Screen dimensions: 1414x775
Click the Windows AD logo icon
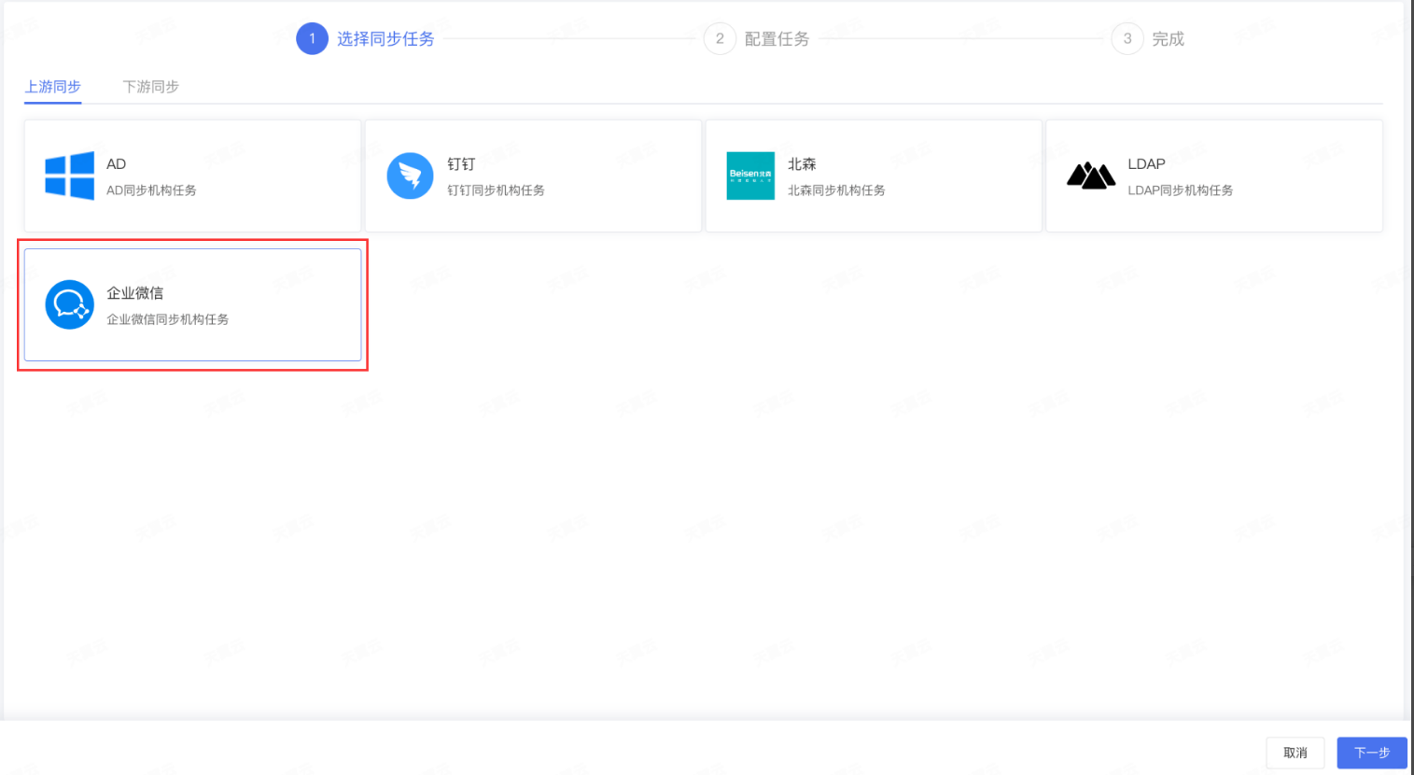pos(70,176)
